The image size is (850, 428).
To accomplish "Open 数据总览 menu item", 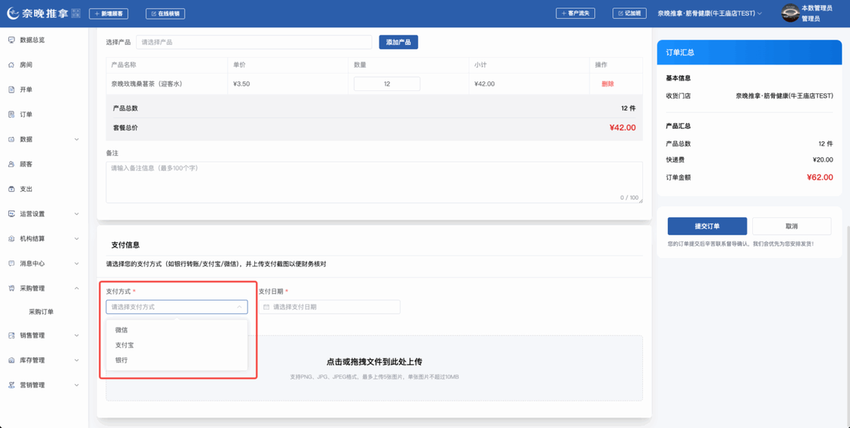I will pyautogui.click(x=33, y=40).
